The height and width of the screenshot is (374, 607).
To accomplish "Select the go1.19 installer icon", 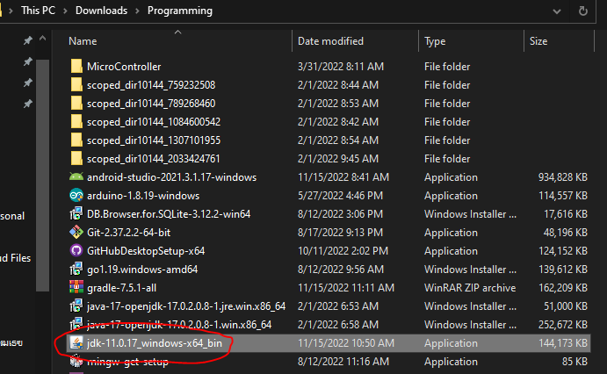I will (76, 270).
